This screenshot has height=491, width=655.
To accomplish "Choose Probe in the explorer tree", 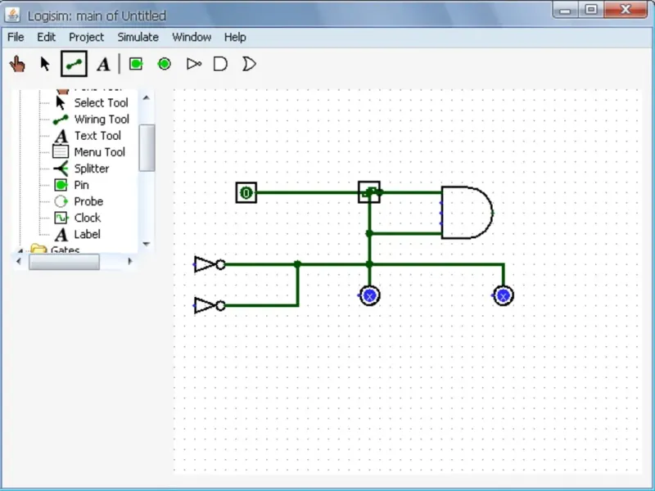I will pyautogui.click(x=88, y=201).
